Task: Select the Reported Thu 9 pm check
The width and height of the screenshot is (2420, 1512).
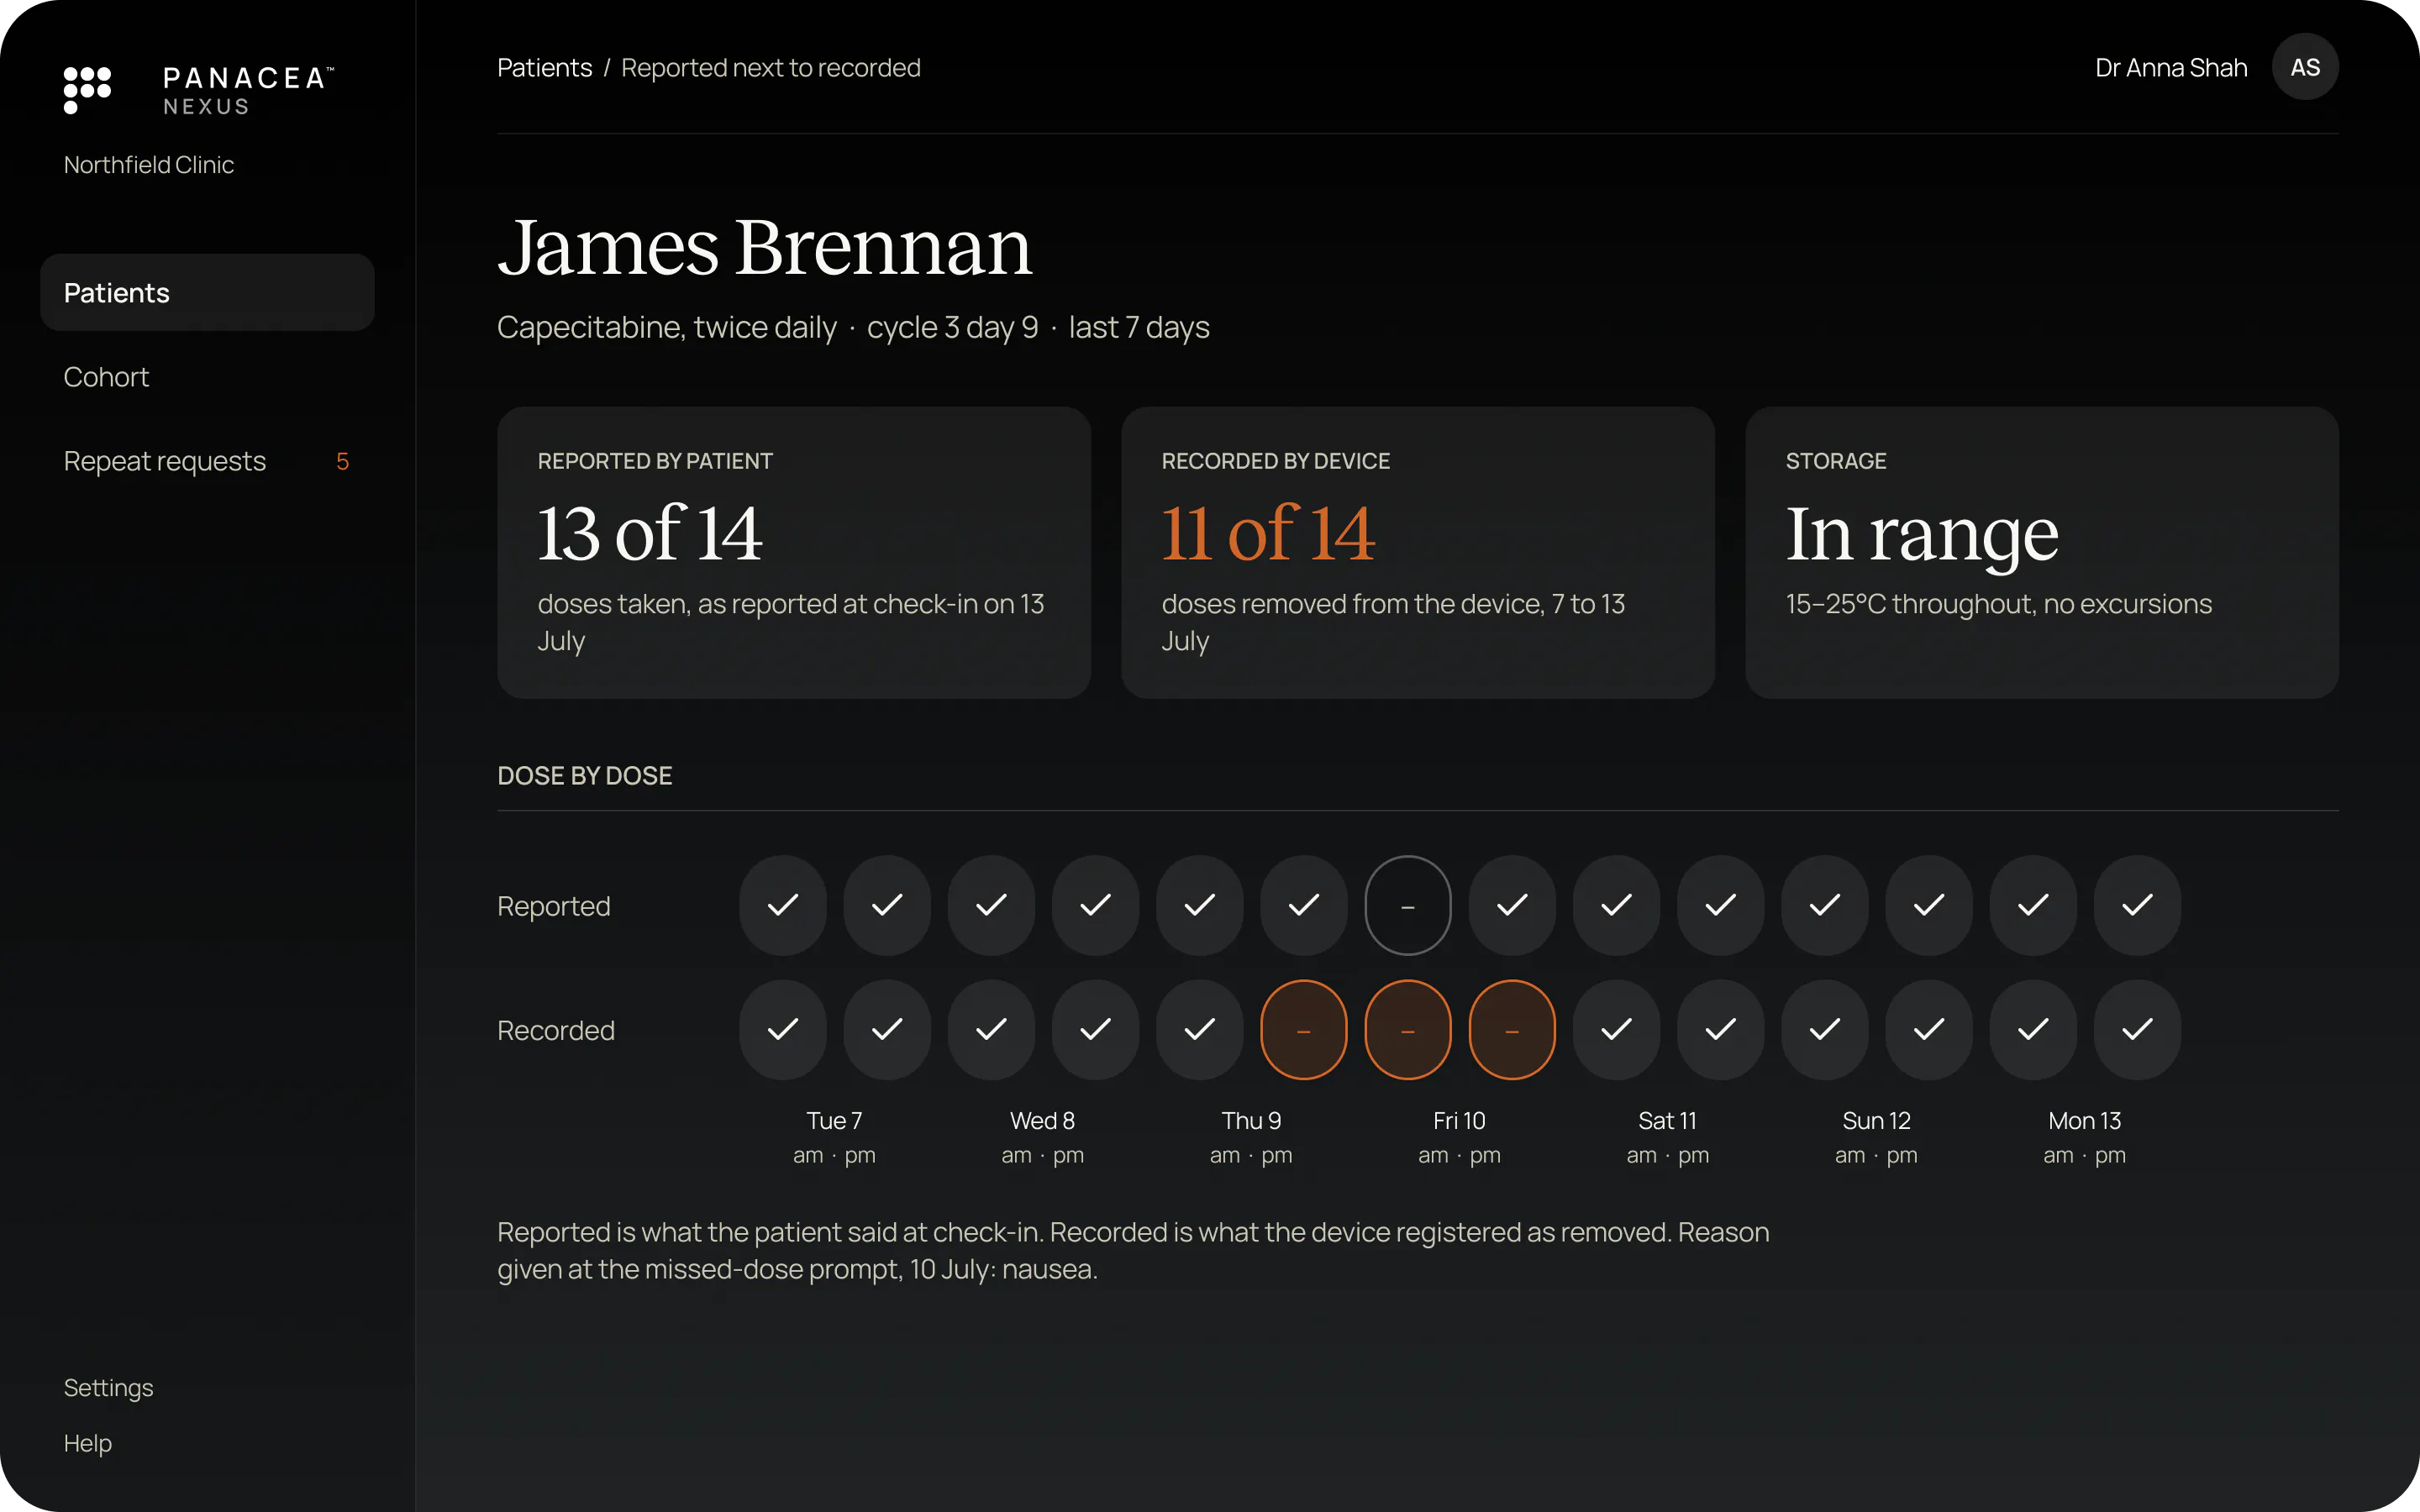Action: [x=1304, y=905]
